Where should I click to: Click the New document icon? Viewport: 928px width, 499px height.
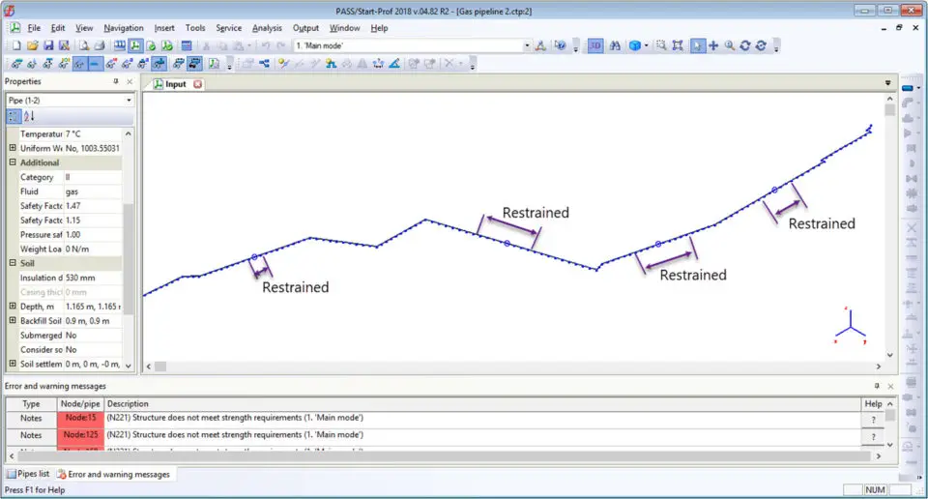click(x=16, y=45)
